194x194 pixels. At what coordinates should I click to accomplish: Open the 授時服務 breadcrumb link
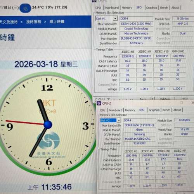point(34,22)
